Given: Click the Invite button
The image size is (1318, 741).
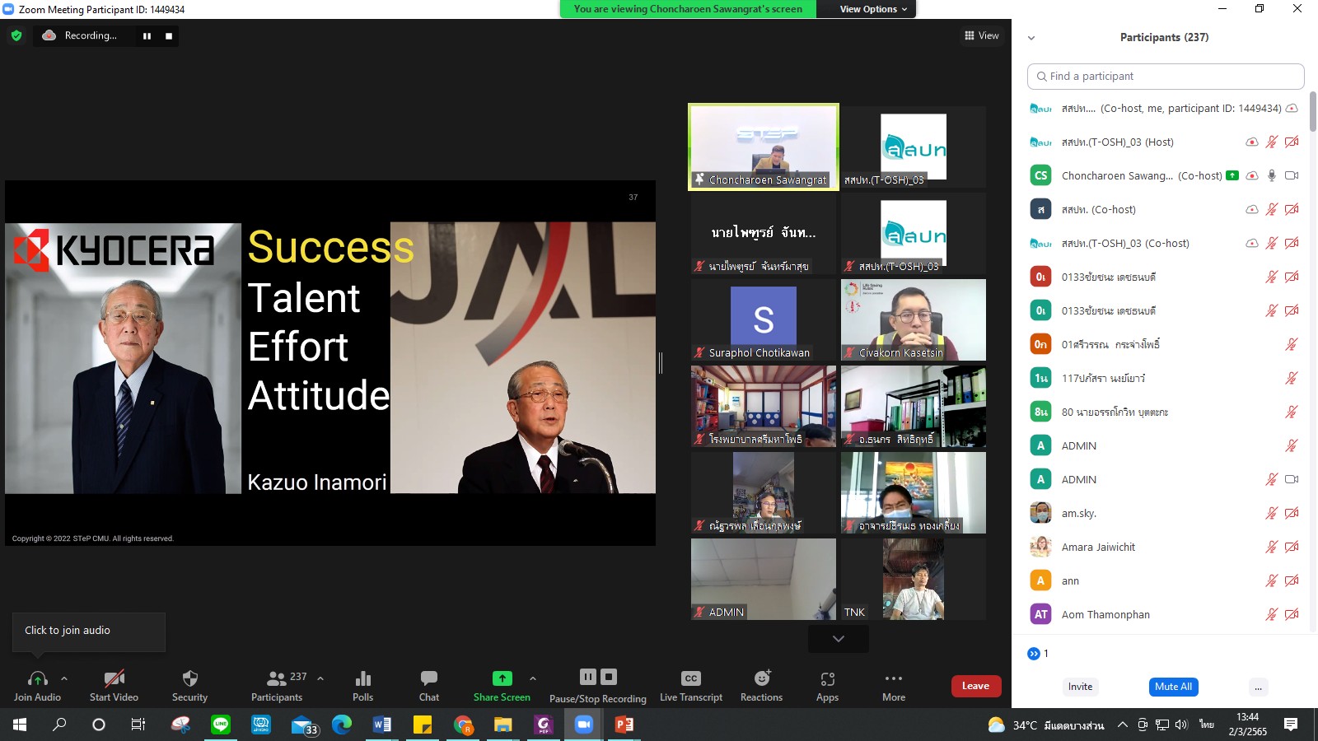Looking at the screenshot, I should [1080, 687].
